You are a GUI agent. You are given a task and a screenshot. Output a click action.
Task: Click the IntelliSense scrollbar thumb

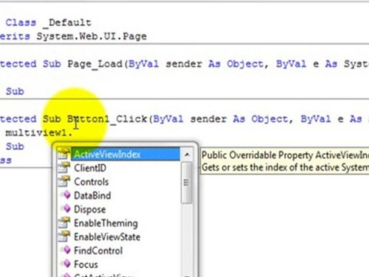[x=187, y=182]
